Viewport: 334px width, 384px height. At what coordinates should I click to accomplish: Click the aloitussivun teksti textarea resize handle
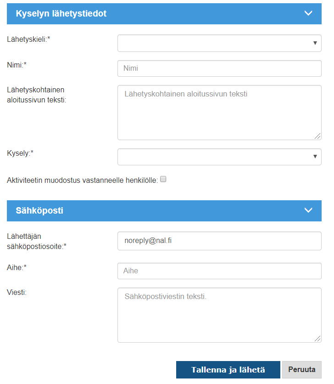click(x=317, y=136)
